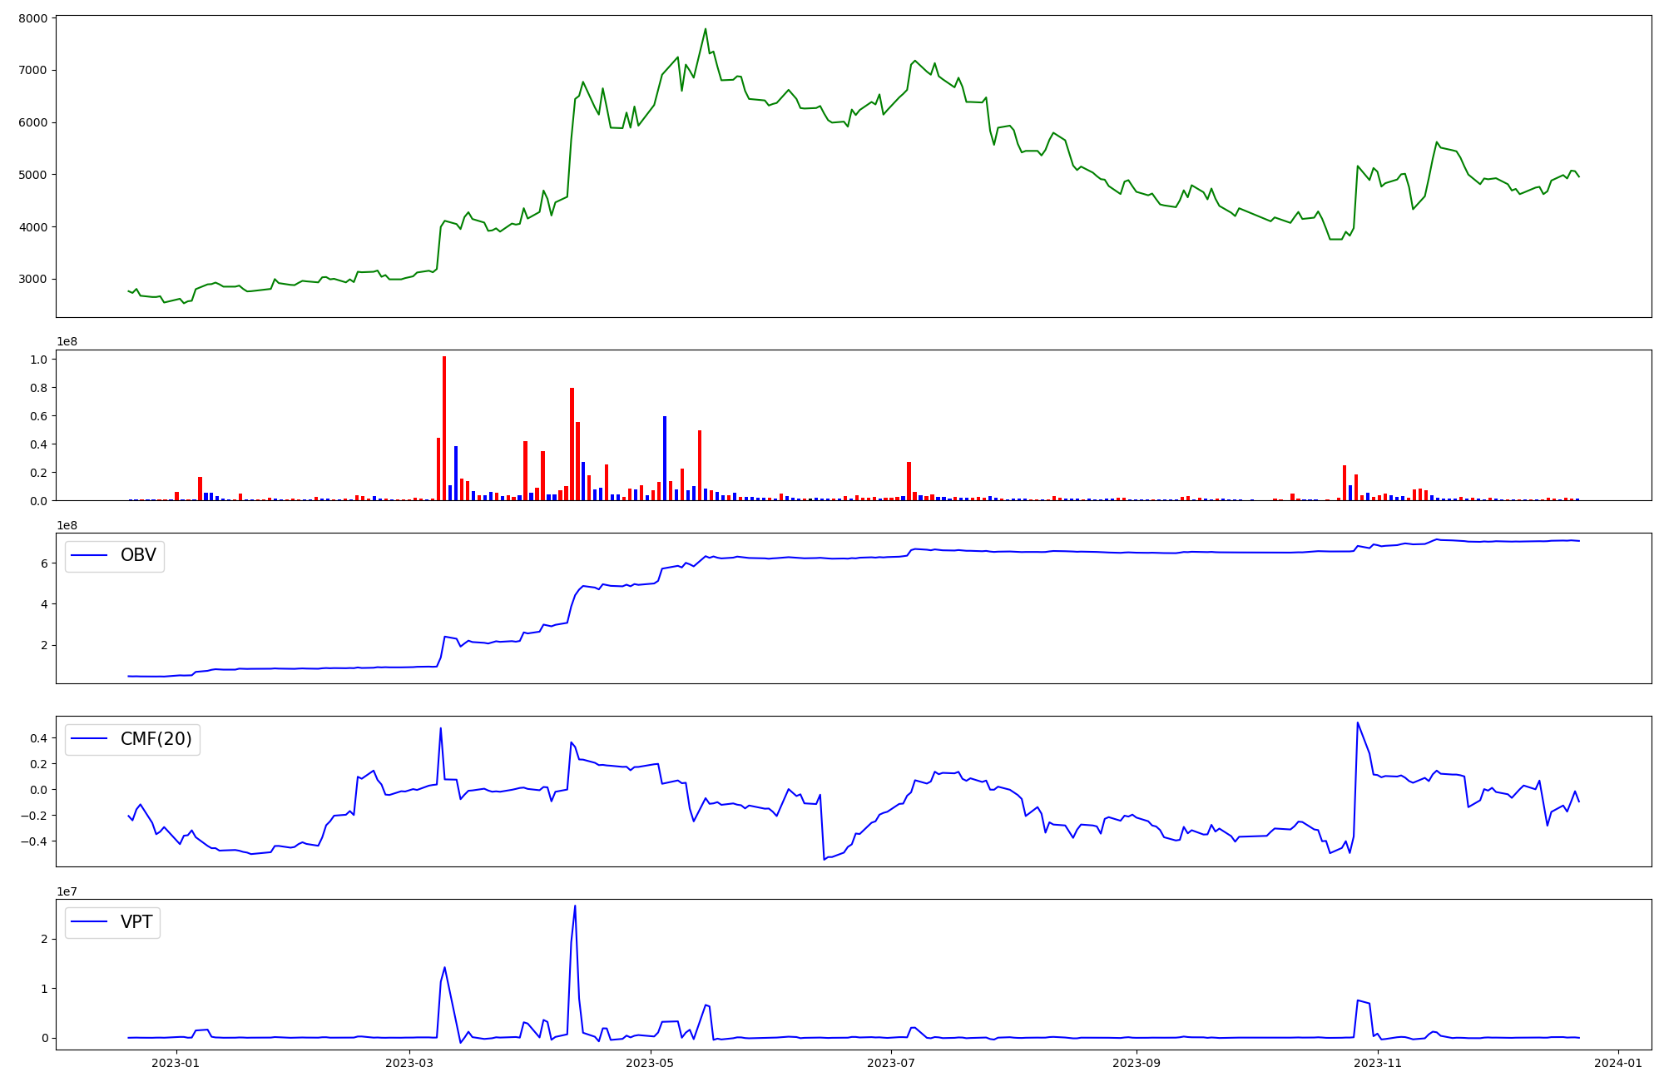
Task: Click the tallest blue volume bar
Action: pos(665,458)
